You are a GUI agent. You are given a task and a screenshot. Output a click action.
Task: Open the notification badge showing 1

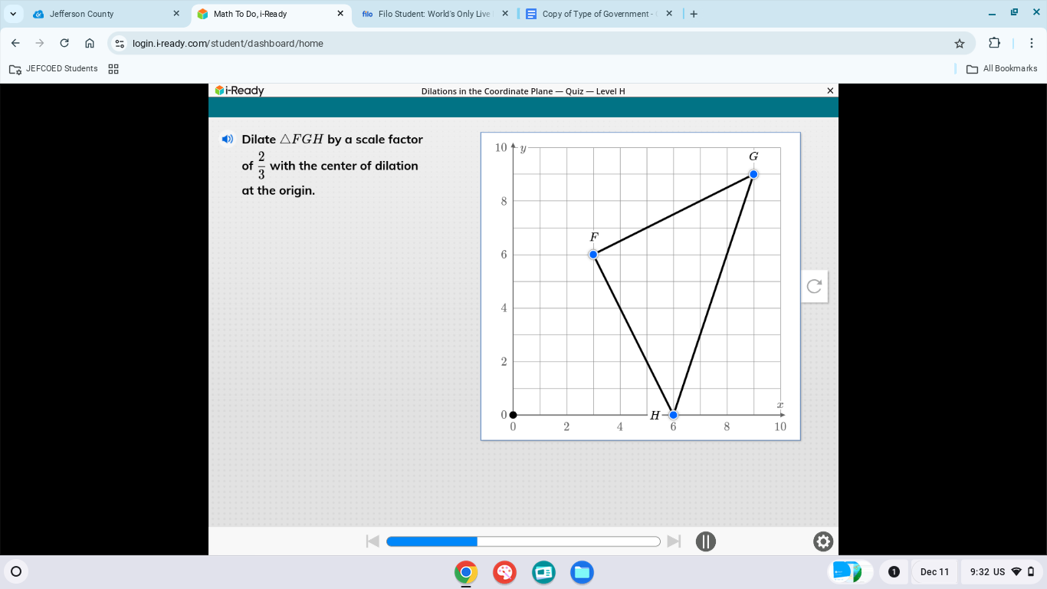pos(894,571)
